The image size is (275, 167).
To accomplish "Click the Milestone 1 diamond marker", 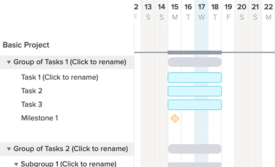I will tap(174, 118).
